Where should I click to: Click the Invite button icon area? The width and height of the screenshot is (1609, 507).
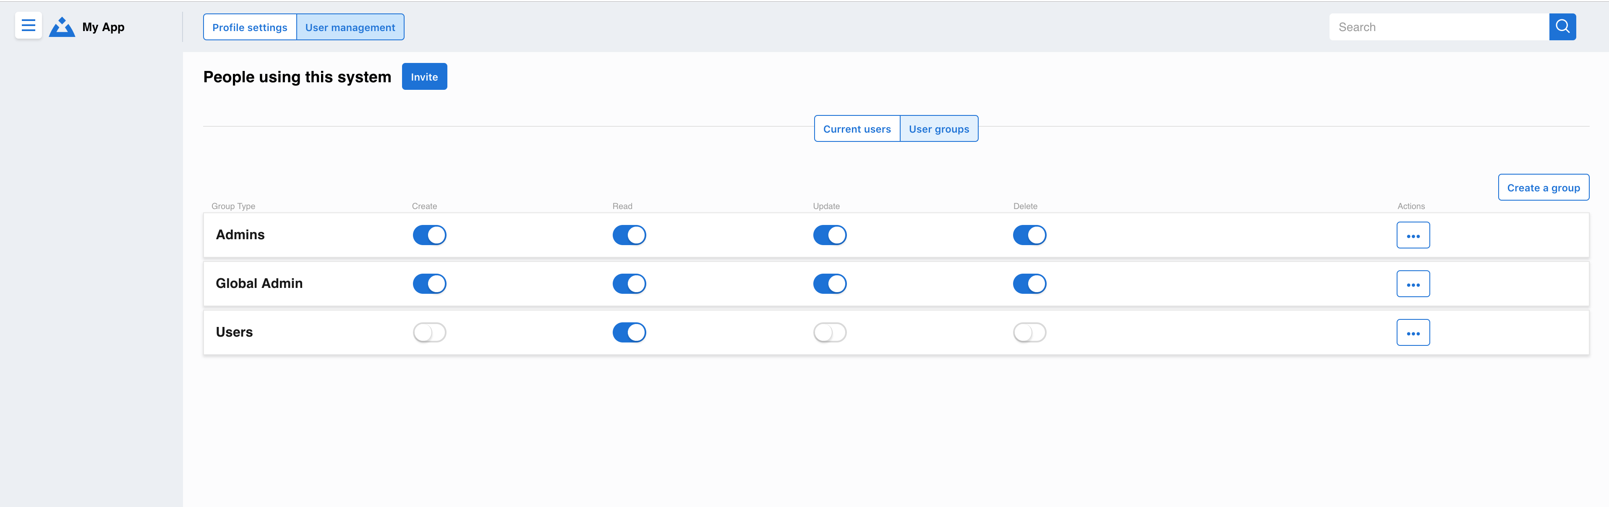tap(424, 76)
